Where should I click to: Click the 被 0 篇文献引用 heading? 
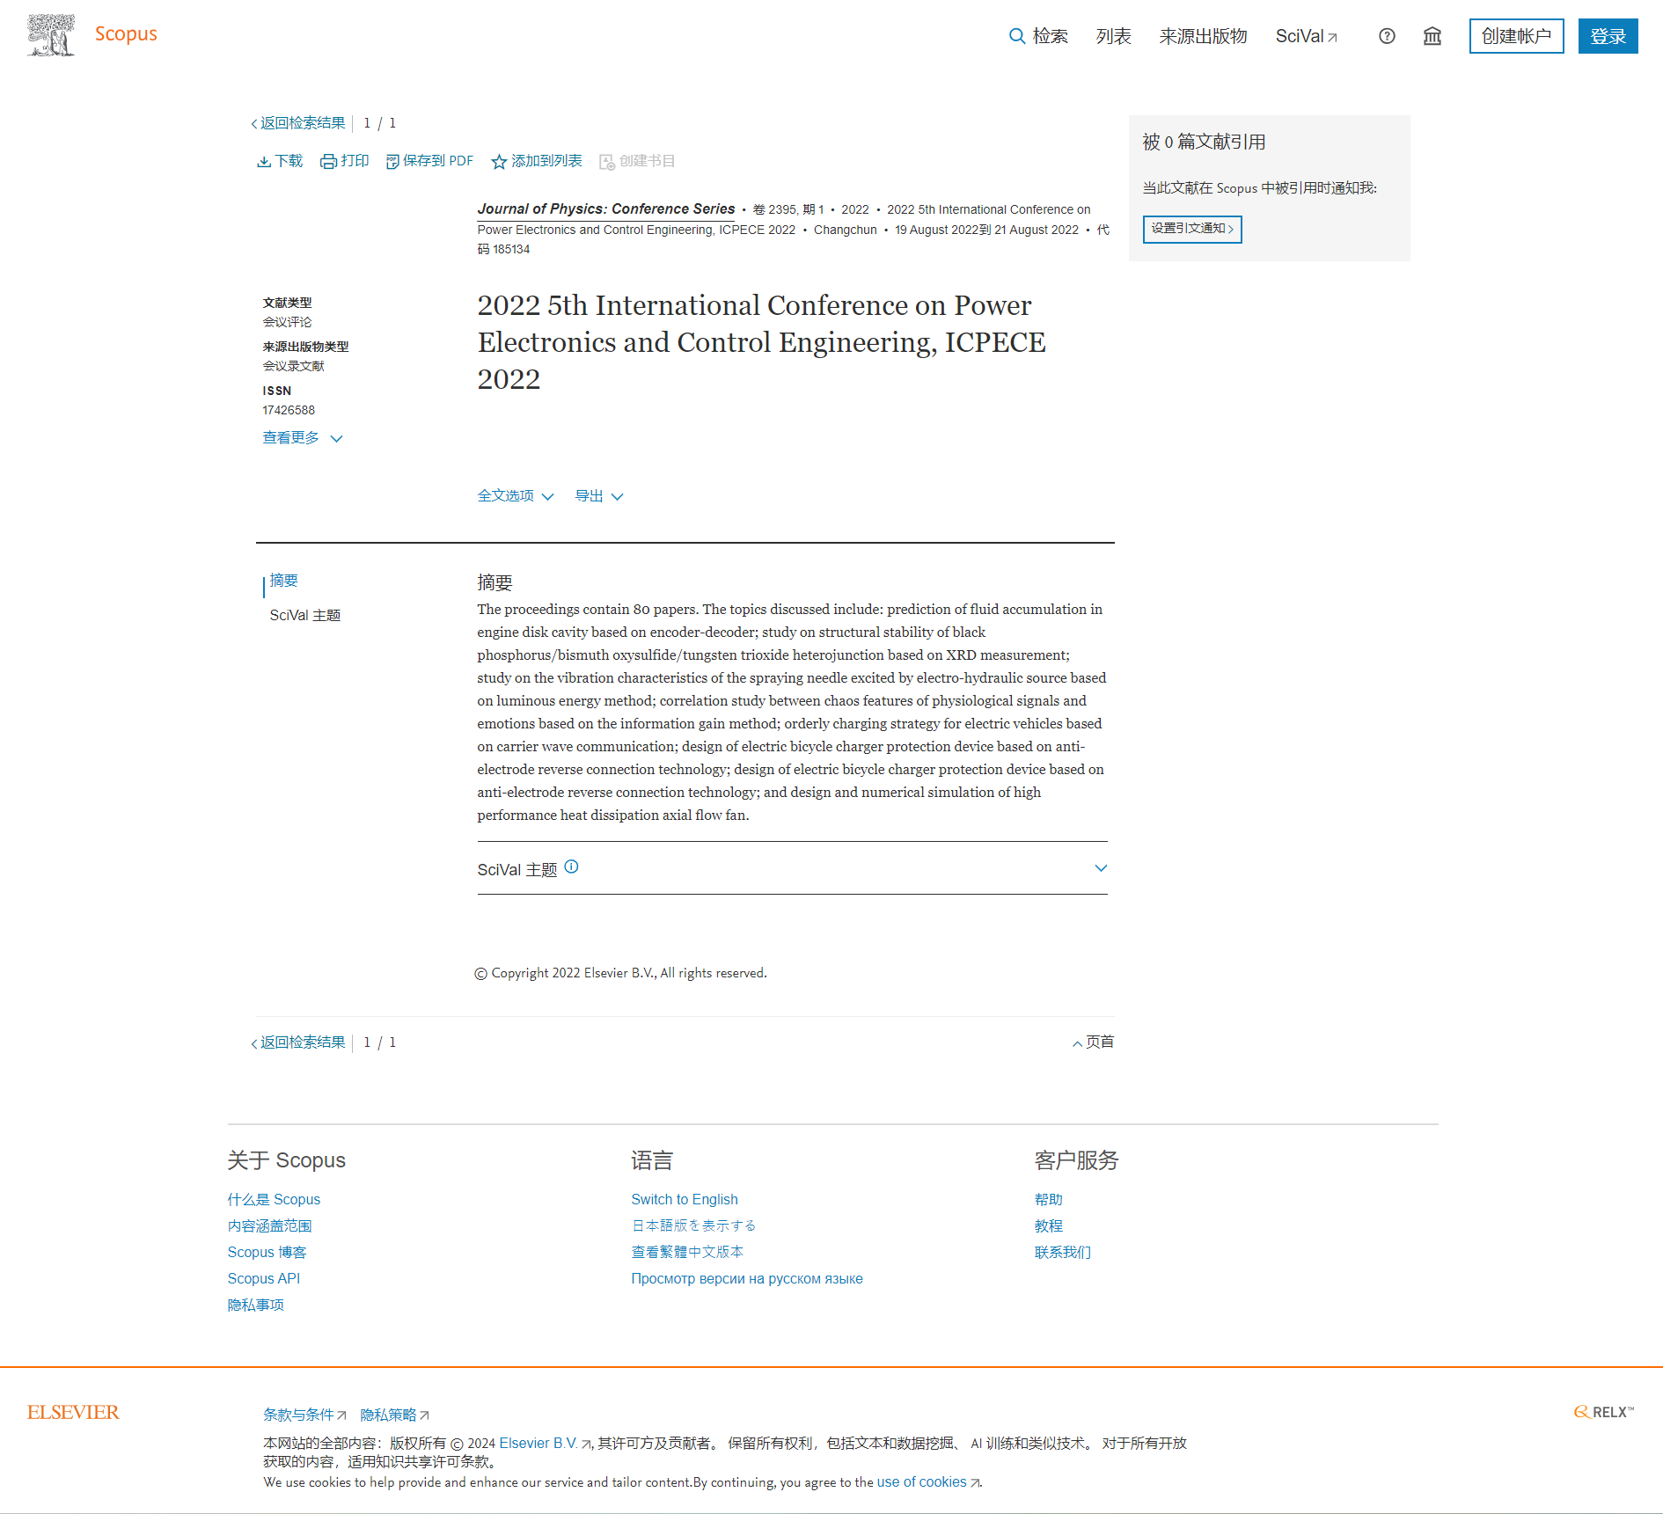tap(1204, 142)
